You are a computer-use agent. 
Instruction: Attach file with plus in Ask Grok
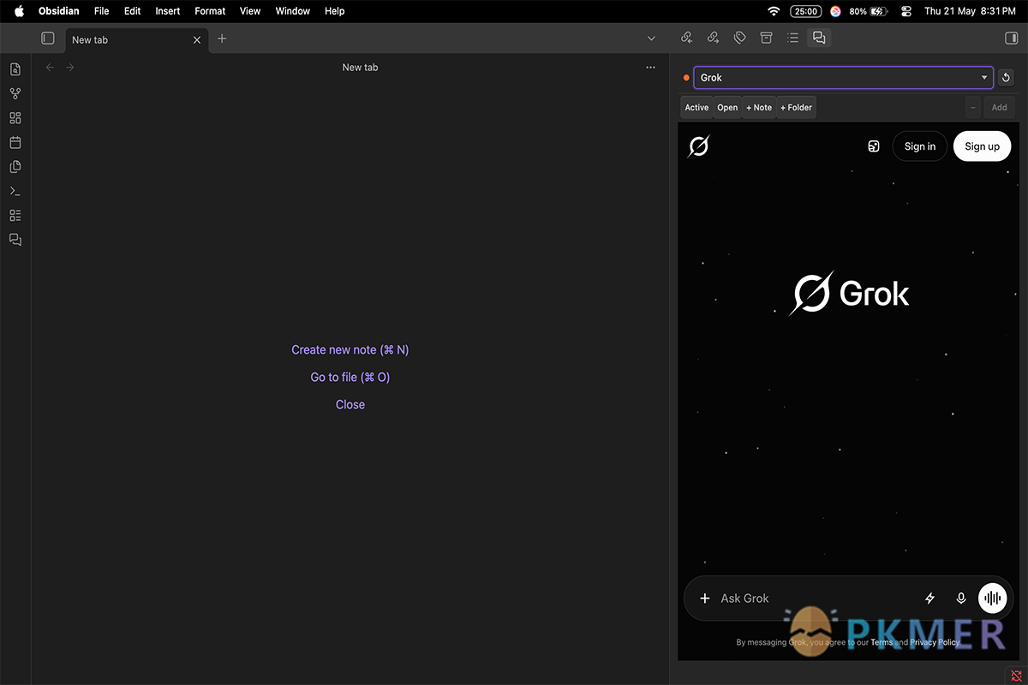point(705,599)
